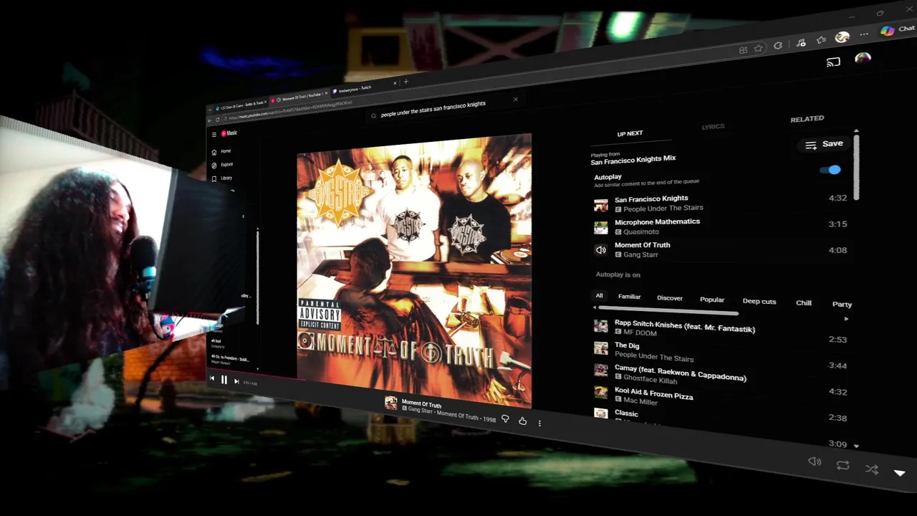Select the All filter chip
The height and width of the screenshot is (516, 917).
pyautogui.click(x=599, y=296)
